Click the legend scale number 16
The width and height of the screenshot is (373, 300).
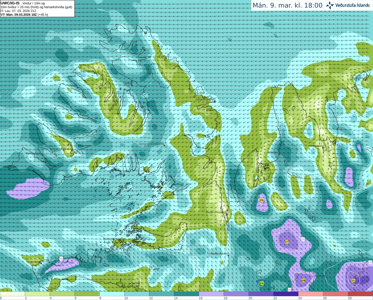pos(201,298)
